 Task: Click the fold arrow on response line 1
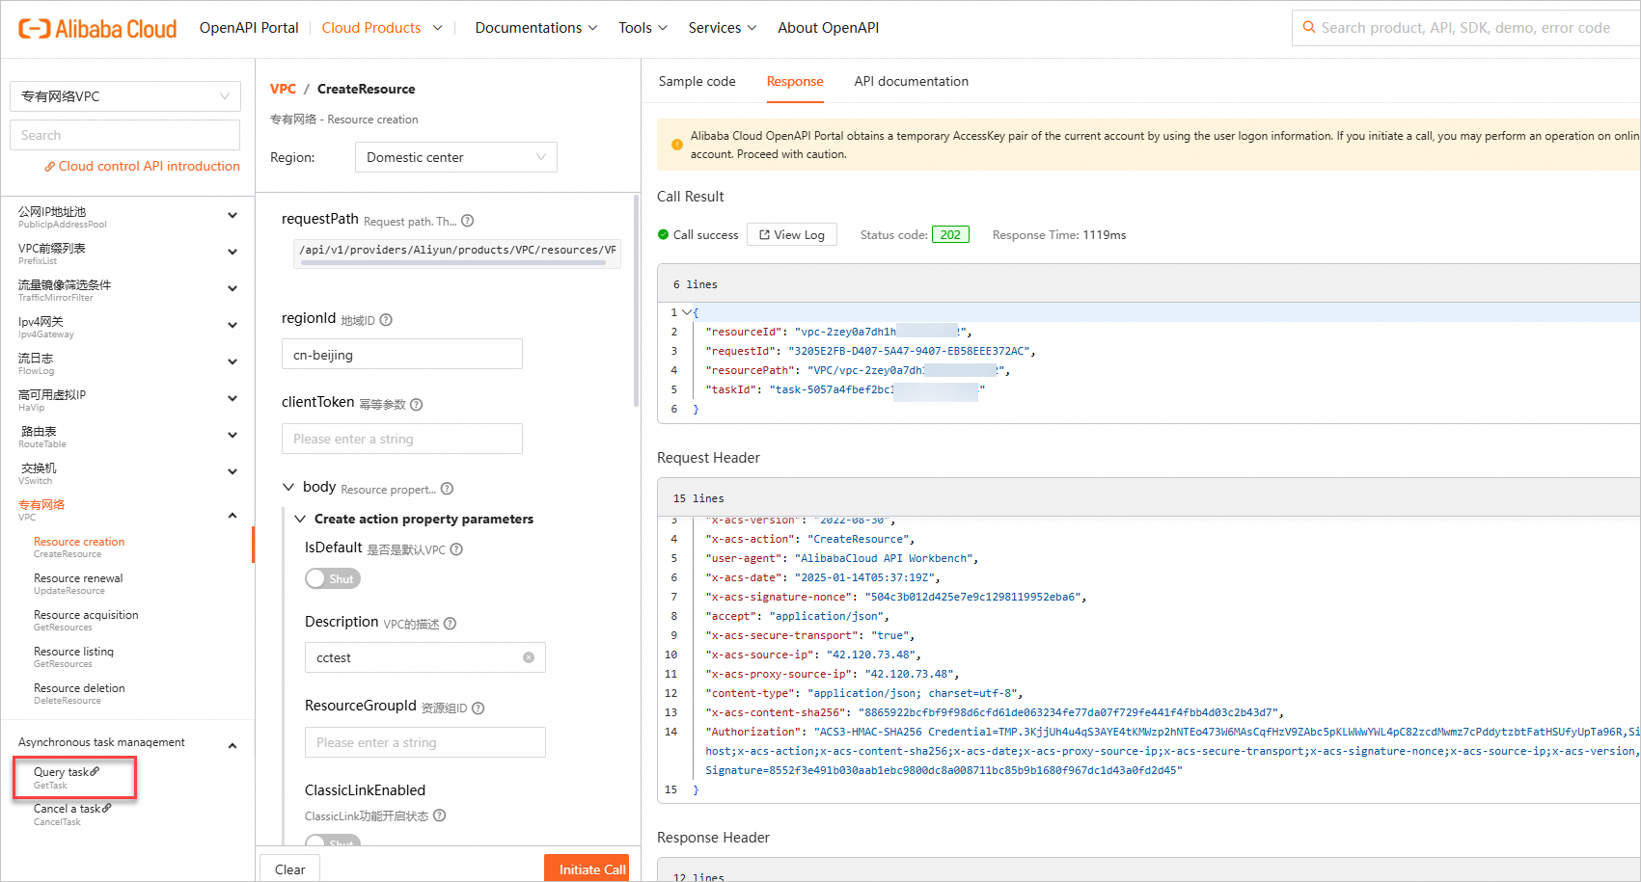click(687, 312)
